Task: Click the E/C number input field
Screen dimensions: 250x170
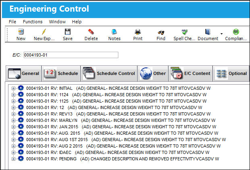Action: [71, 55]
